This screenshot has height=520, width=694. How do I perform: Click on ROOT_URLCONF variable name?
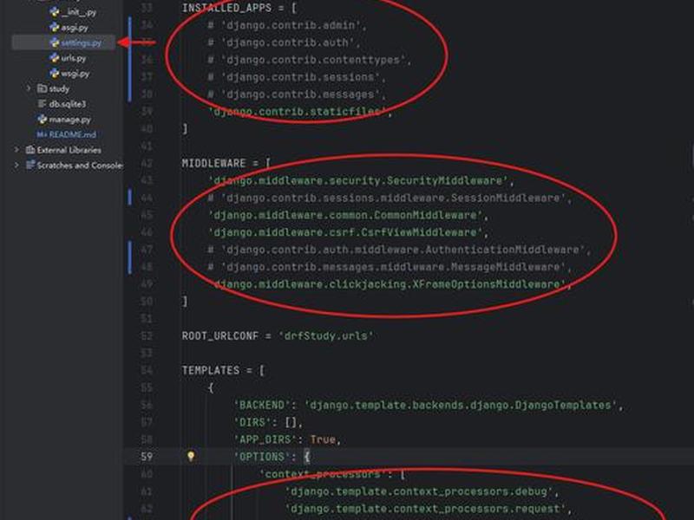point(220,336)
